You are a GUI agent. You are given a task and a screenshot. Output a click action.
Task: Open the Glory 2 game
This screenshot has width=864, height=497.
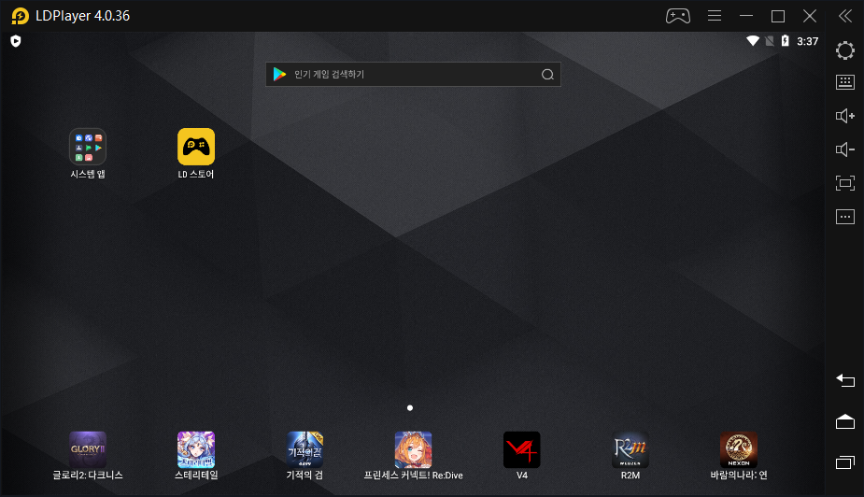point(88,449)
